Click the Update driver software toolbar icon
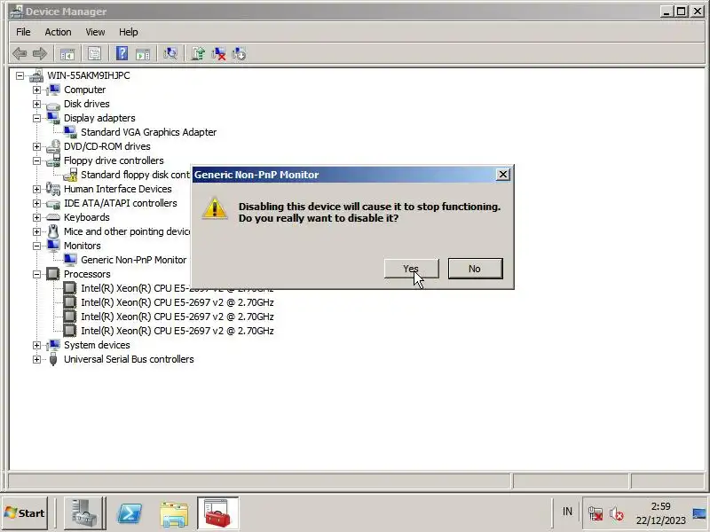 pyautogui.click(x=197, y=54)
